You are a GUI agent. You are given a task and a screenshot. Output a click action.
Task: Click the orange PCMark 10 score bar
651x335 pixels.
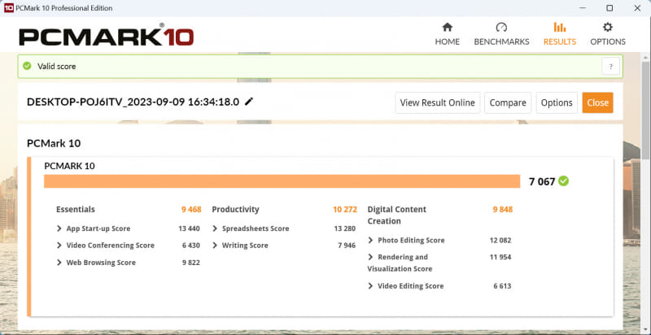[282, 181]
